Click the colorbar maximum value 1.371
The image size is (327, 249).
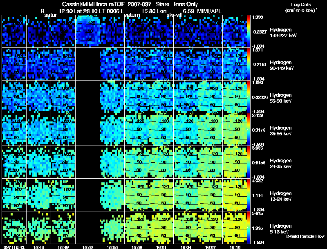coord(258,50)
